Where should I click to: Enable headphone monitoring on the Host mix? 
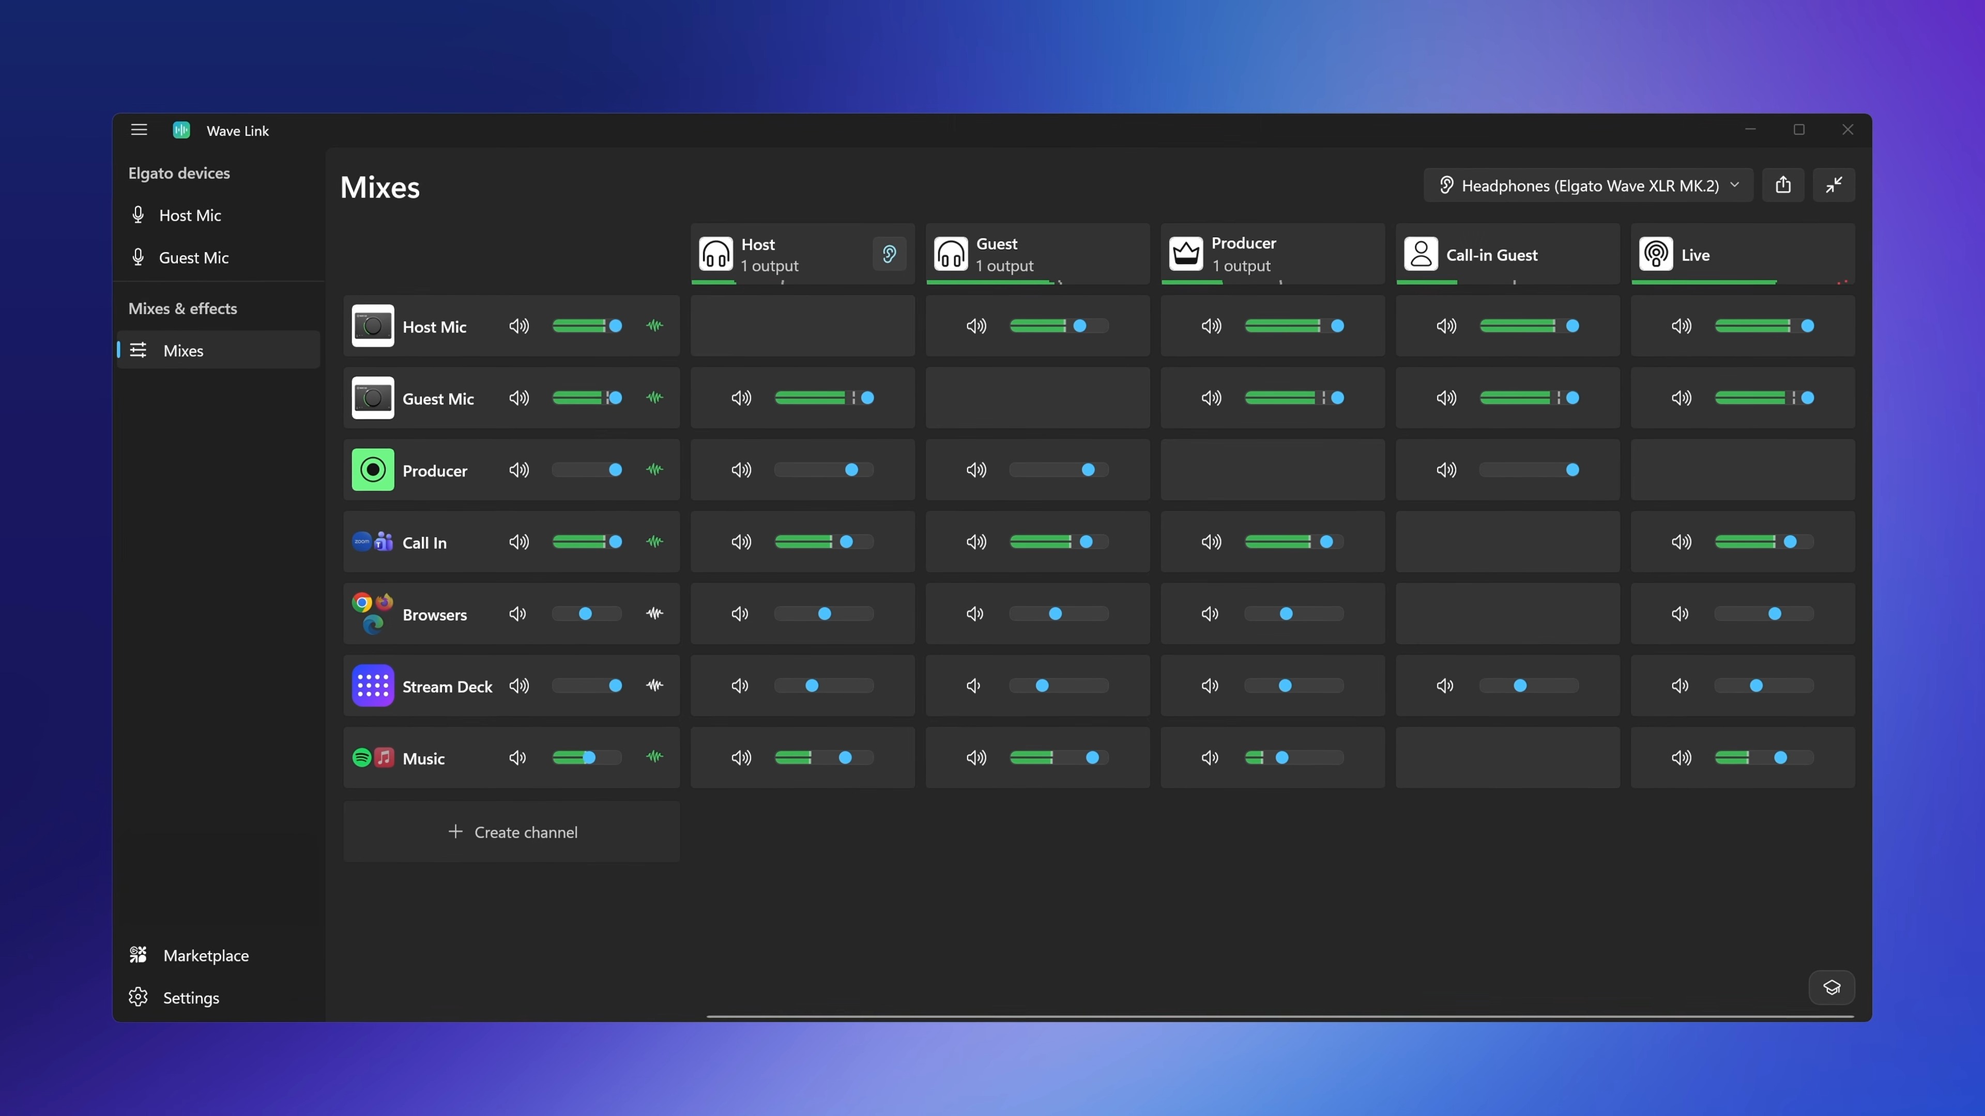point(889,253)
